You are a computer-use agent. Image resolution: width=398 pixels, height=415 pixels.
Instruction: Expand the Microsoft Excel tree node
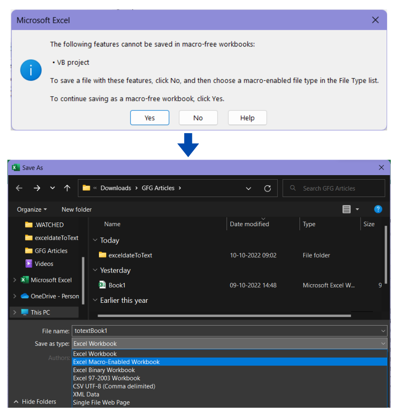[15, 280]
